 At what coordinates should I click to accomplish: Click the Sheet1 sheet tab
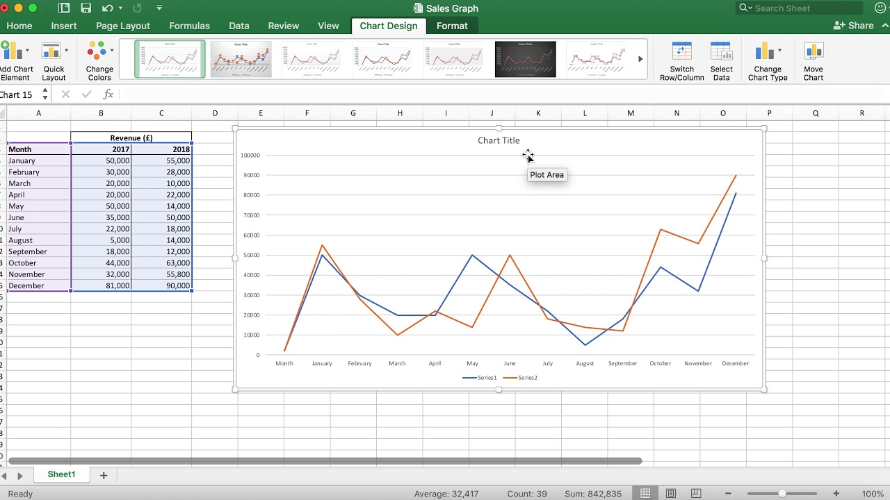[61, 474]
